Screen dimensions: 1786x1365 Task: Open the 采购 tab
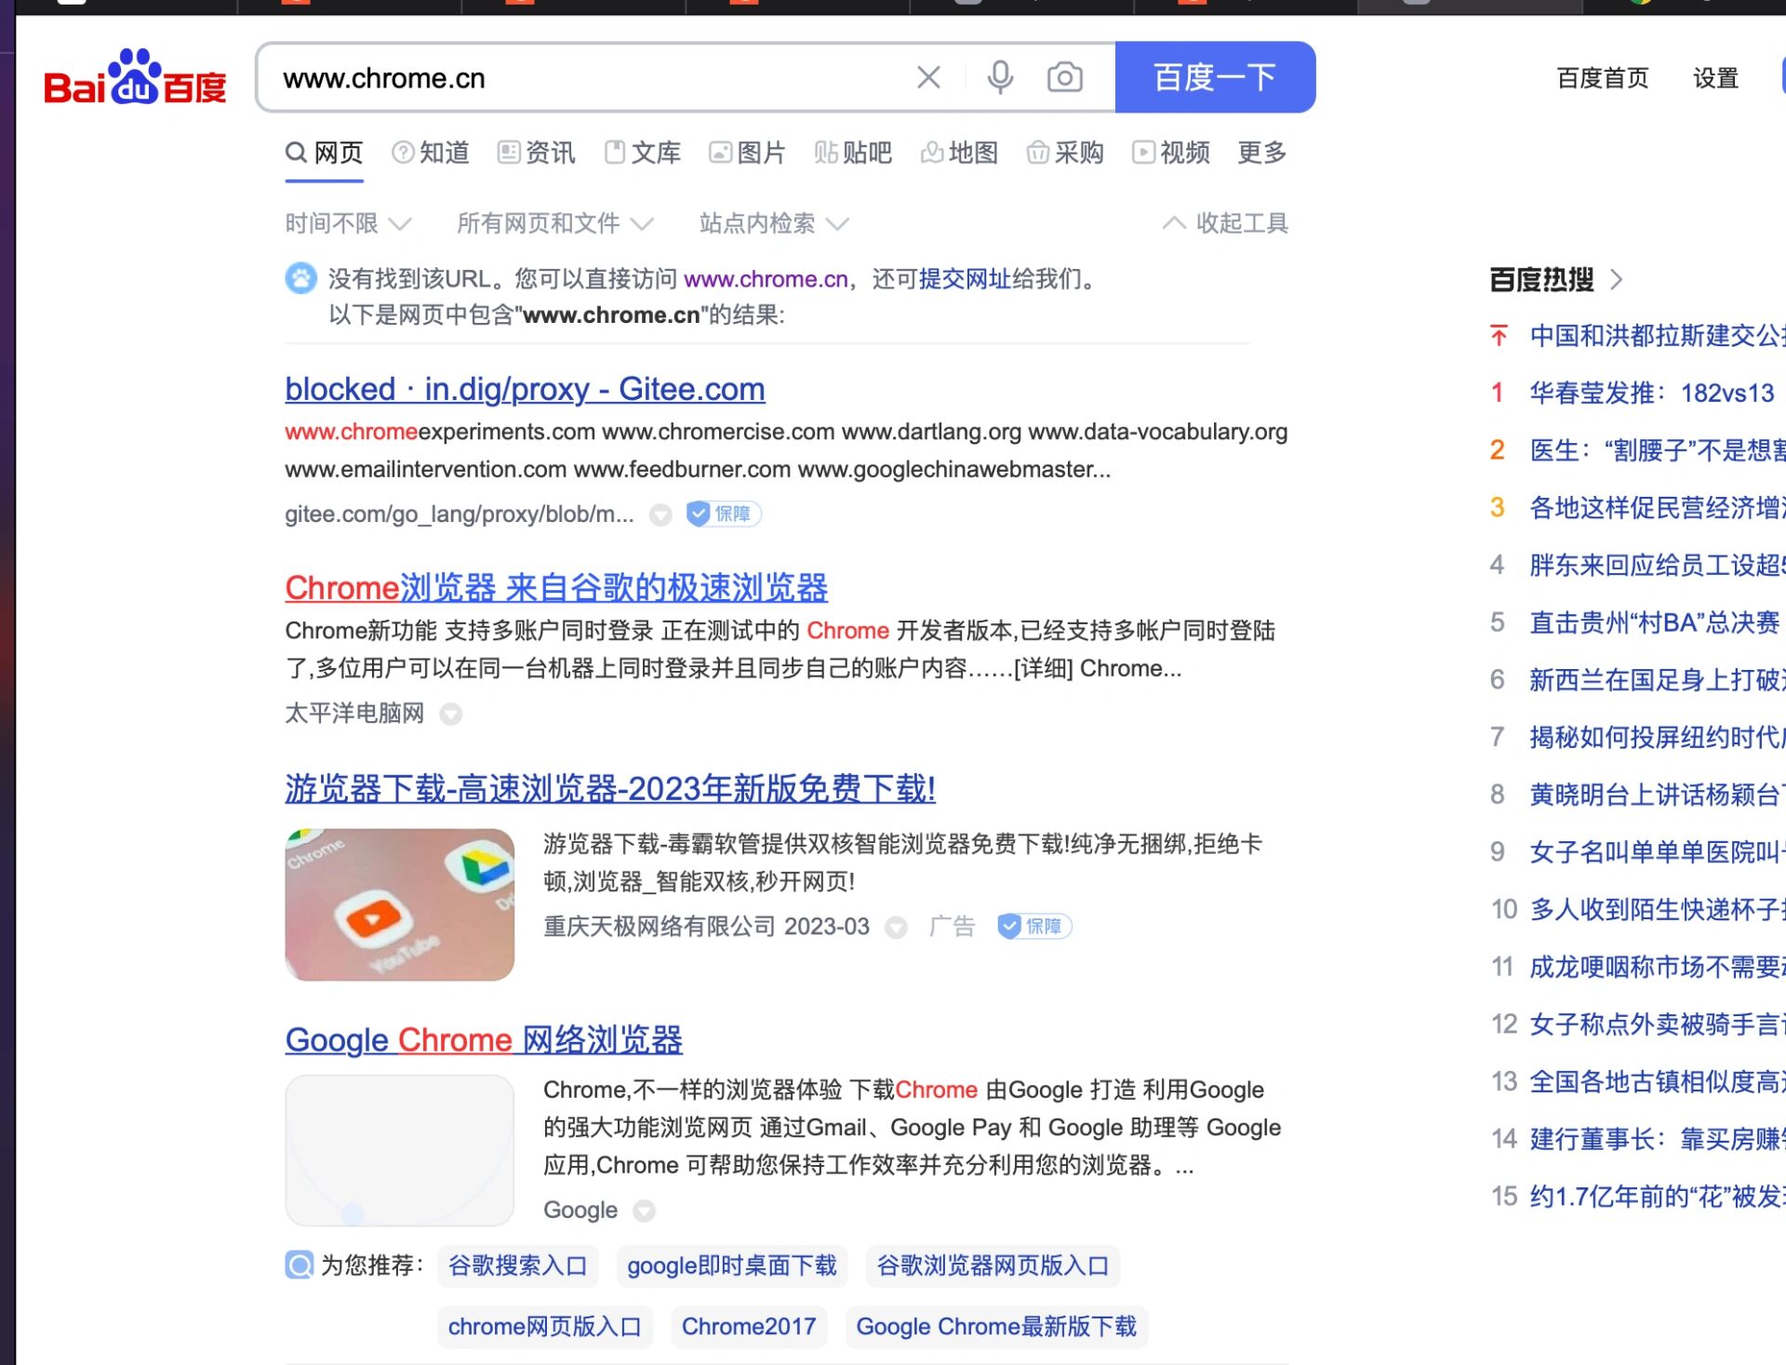pos(1065,153)
